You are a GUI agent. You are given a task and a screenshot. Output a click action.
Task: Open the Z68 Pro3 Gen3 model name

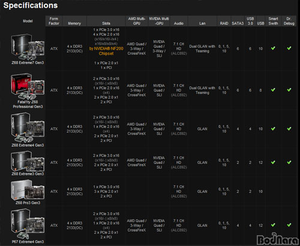pos(28,203)
